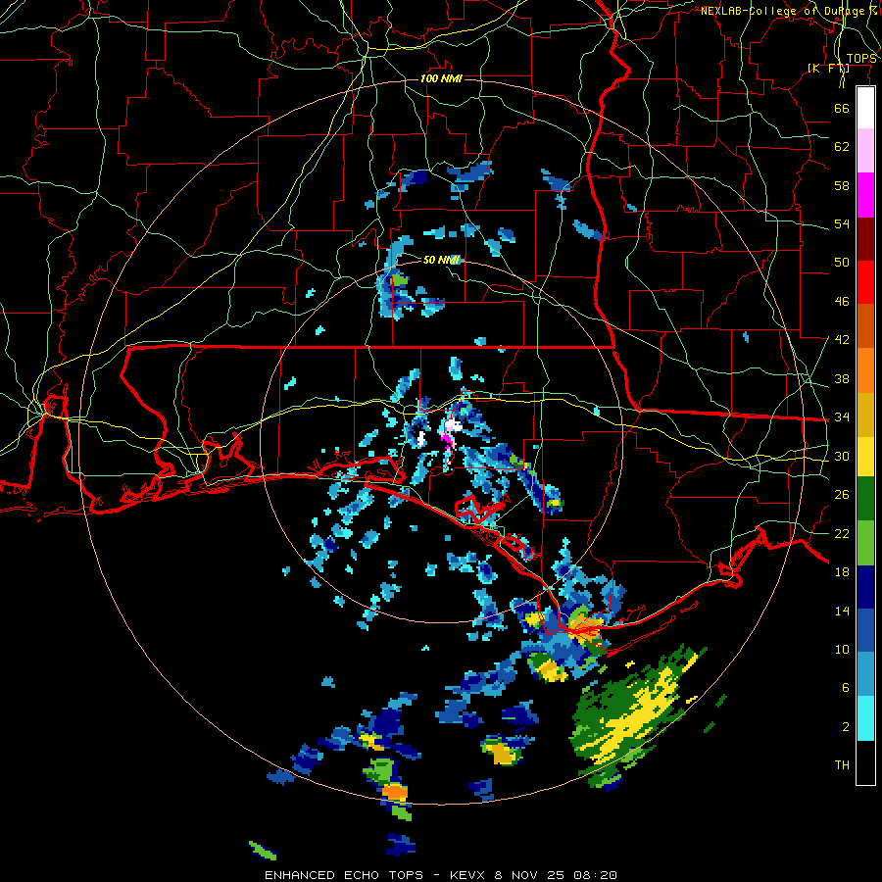
Task: Click the 22 value on the scale
Action: pos(842,533)
